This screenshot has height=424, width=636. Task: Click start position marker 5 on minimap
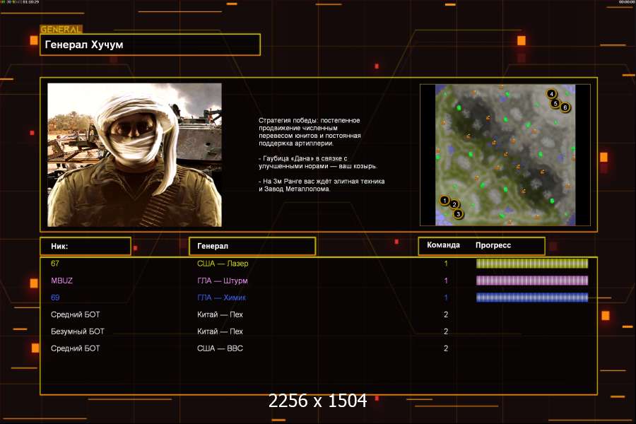click(x=555, y=103)
